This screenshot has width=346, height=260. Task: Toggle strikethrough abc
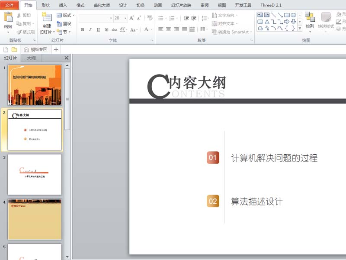(x=114, y=29)
